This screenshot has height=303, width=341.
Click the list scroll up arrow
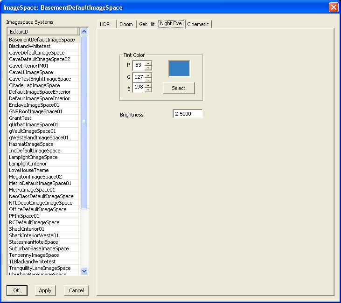[84, 32]
